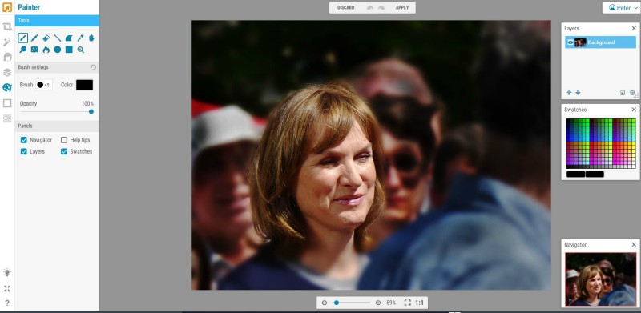The width and height of the screenshot is (641, 313).
Task: Hide the Background layer with eye icon
Action: pos(570,42)
